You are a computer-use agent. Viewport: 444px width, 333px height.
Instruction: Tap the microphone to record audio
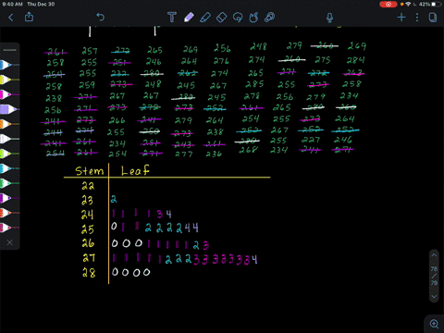coord(329,18)
